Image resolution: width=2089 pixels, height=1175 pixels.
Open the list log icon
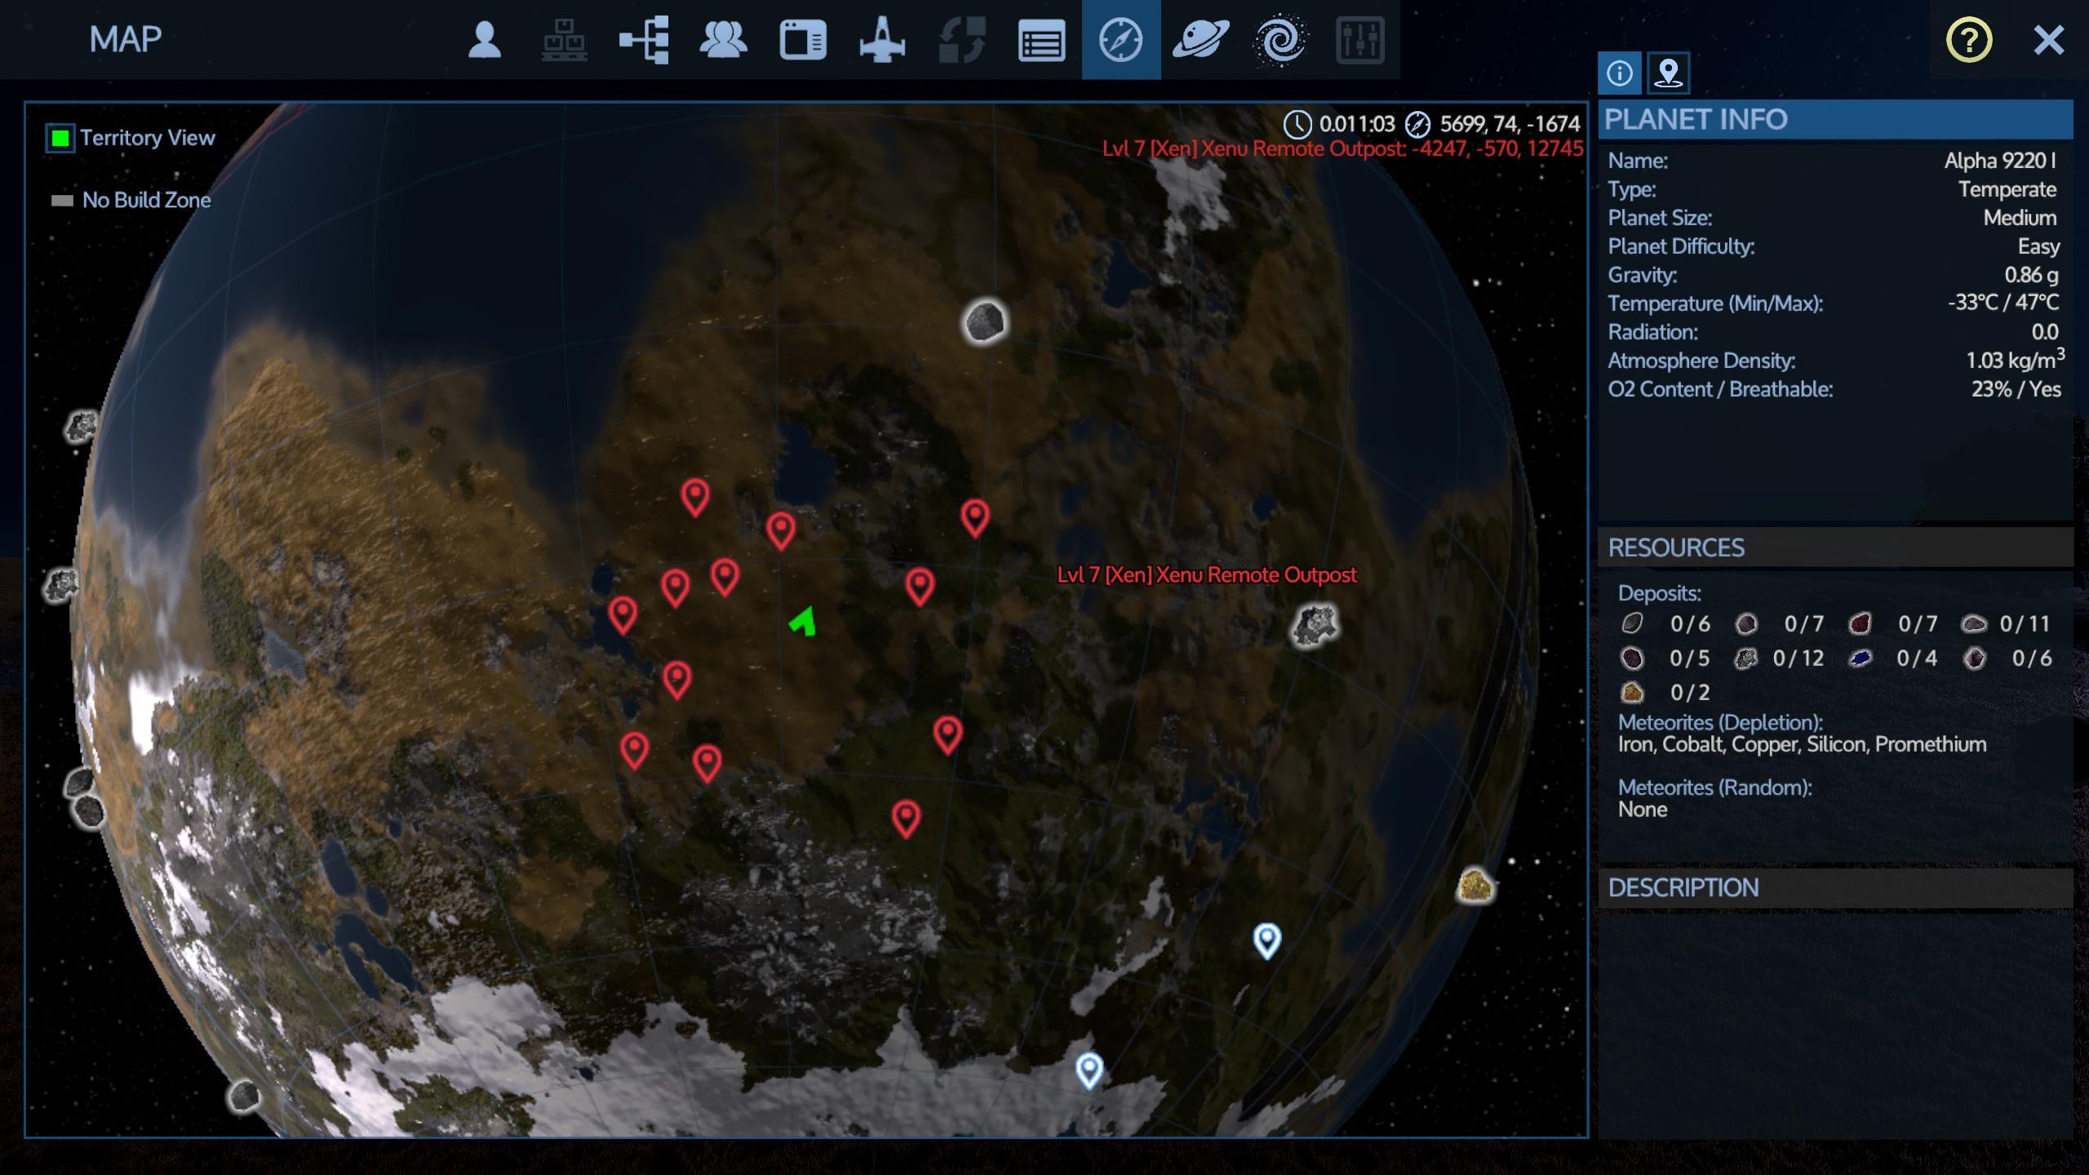click(x=1041, y=40)
